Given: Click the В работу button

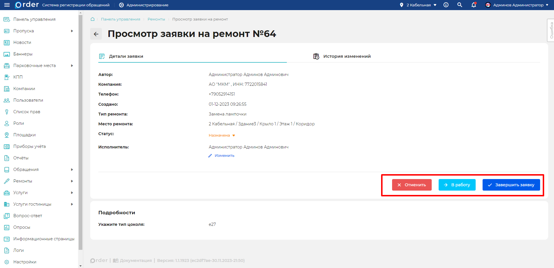Looking at the screenshot, I should (457, 185).
